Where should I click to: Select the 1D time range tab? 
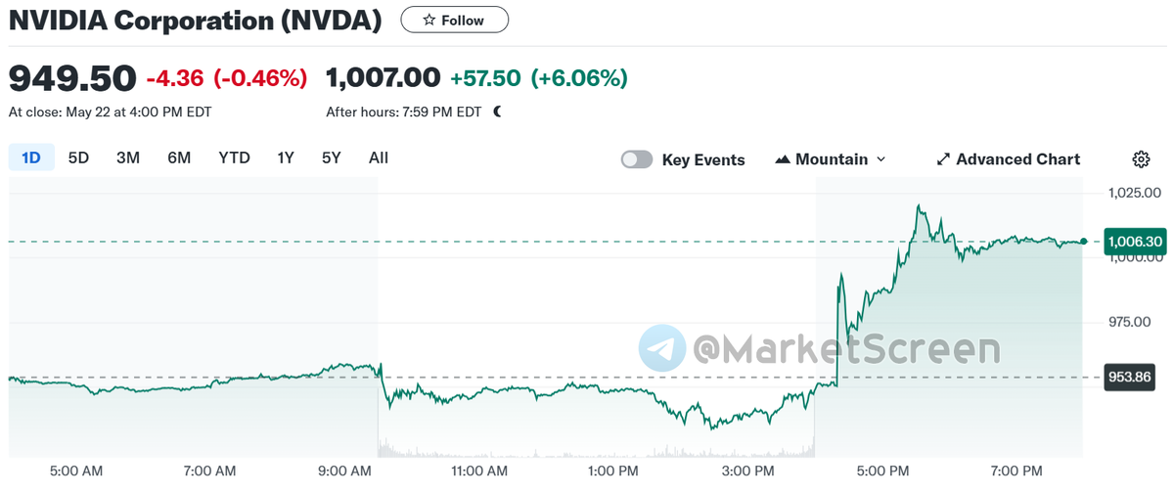point(31,157)
